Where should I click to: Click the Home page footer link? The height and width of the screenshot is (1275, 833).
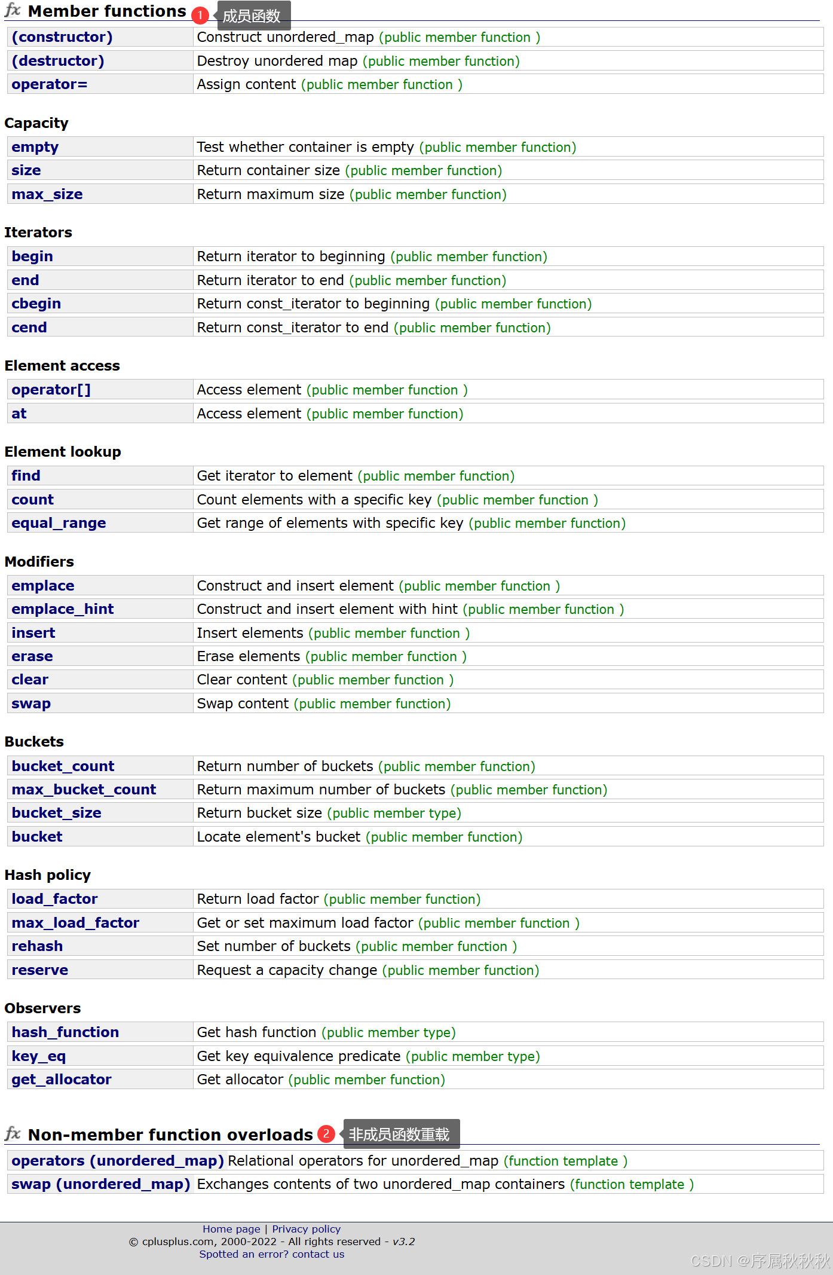[231, 1229]
